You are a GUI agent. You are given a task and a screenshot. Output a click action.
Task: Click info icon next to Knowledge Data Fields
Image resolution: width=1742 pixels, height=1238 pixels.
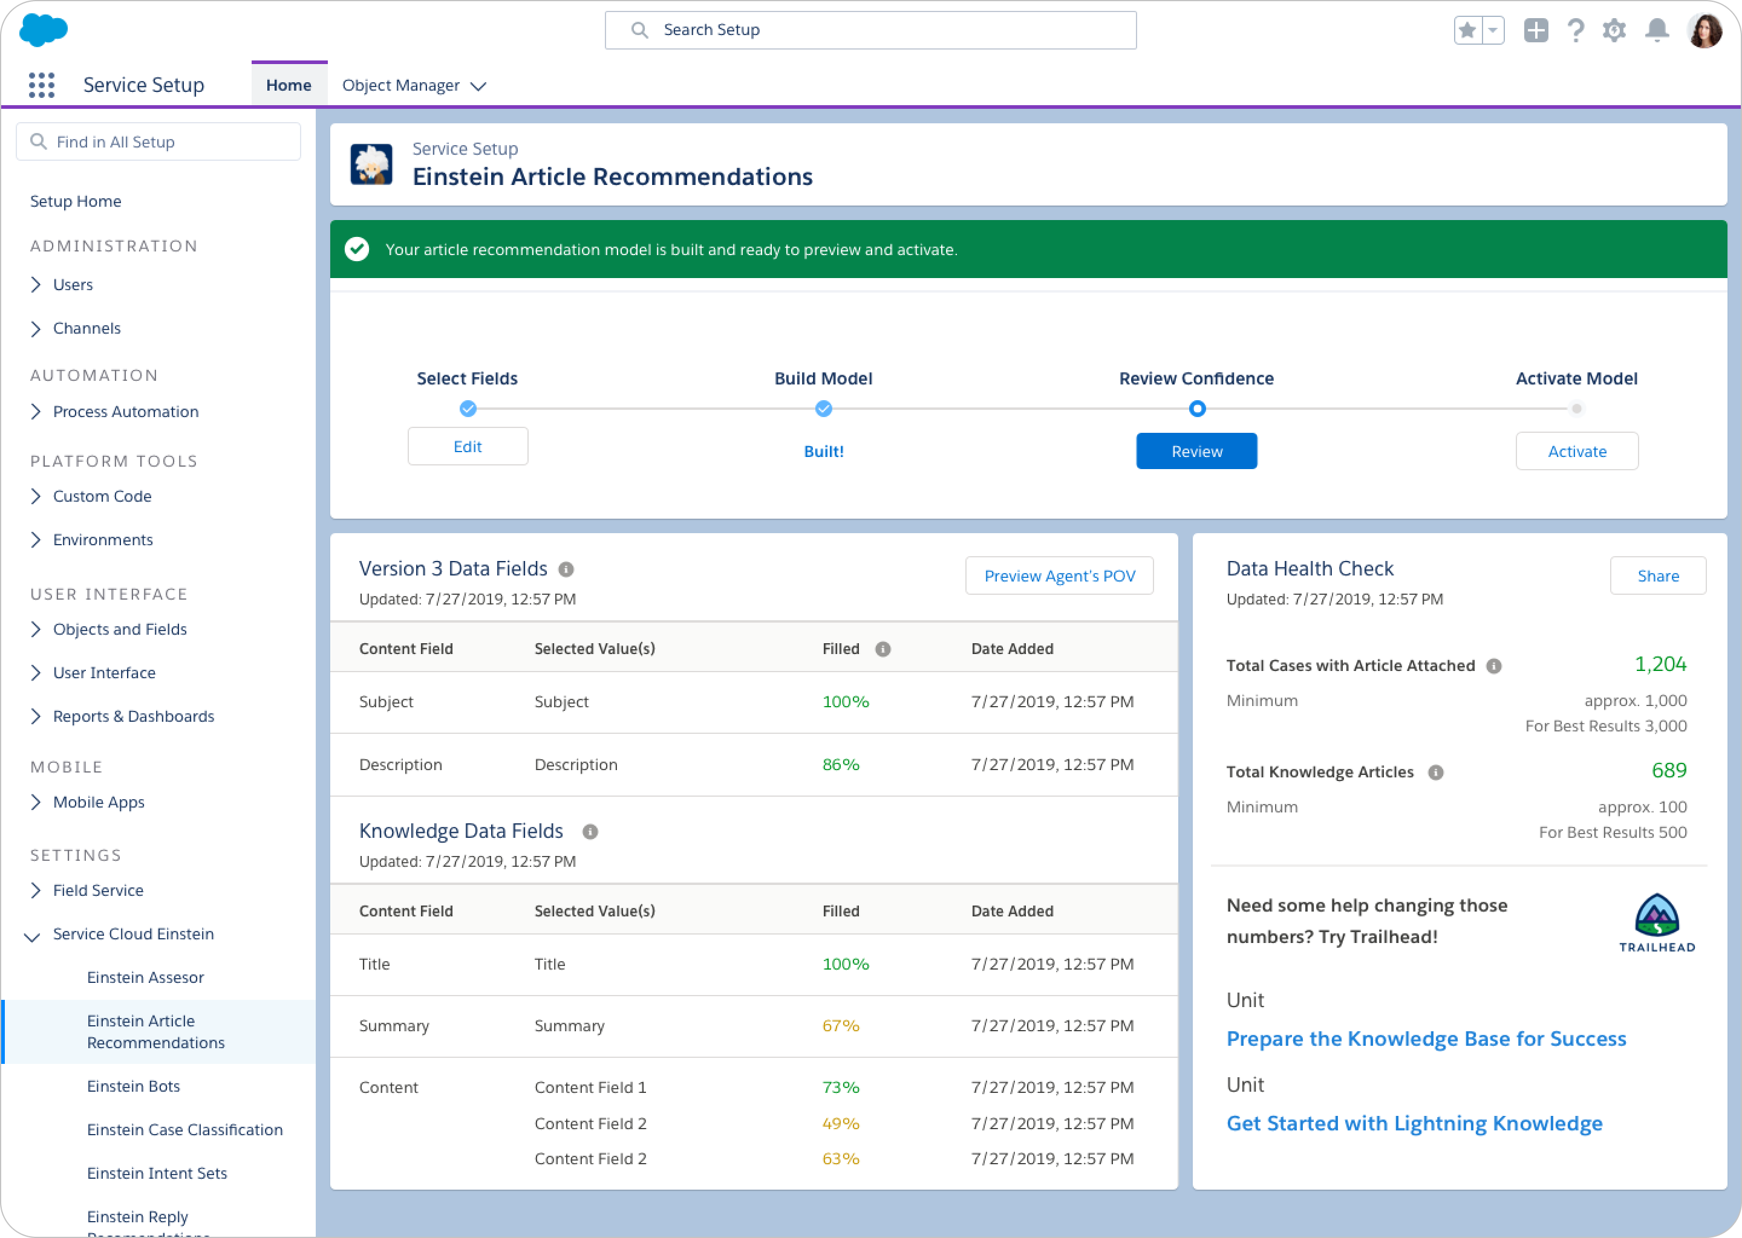point(590,832)
